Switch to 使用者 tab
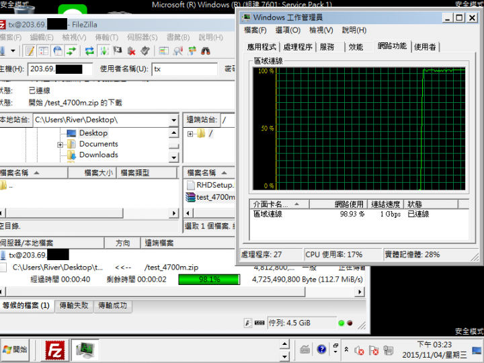This screenshot has width=484, height=363. point(425,47)
